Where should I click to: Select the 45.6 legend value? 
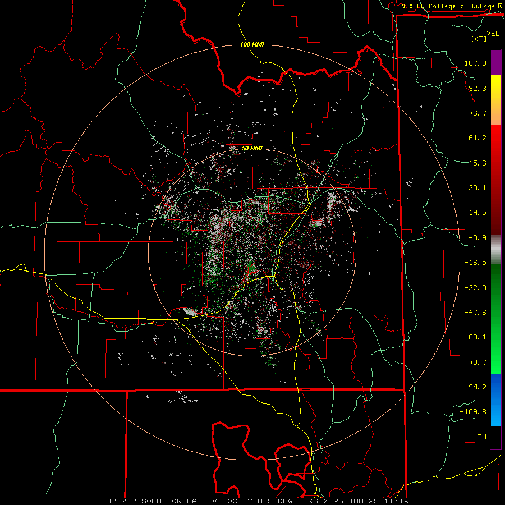[x=478, y=163]
